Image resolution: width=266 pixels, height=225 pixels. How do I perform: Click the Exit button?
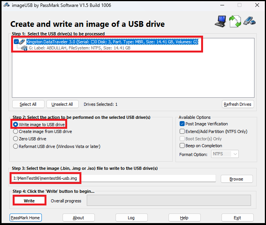[237, 218]
